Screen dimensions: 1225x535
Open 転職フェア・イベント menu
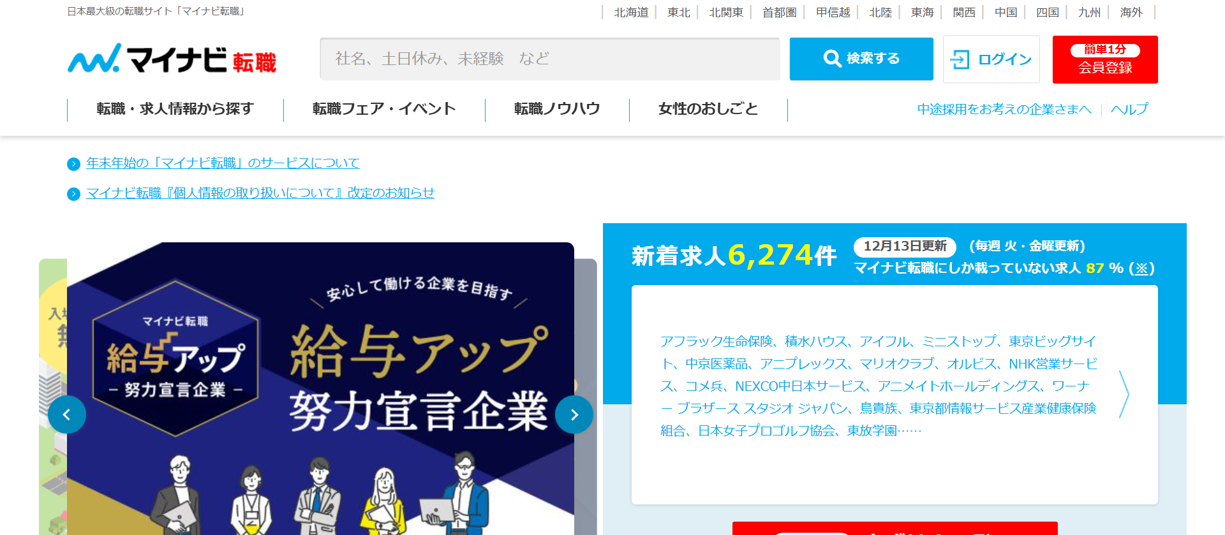tap(384, 109)
